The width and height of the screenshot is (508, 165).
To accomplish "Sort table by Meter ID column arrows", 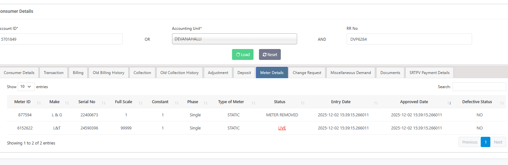I will click(x=39, y=103).
